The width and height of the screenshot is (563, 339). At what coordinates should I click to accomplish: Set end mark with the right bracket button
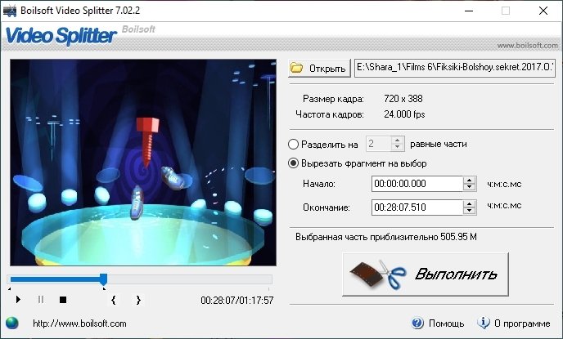pos(138,300)
